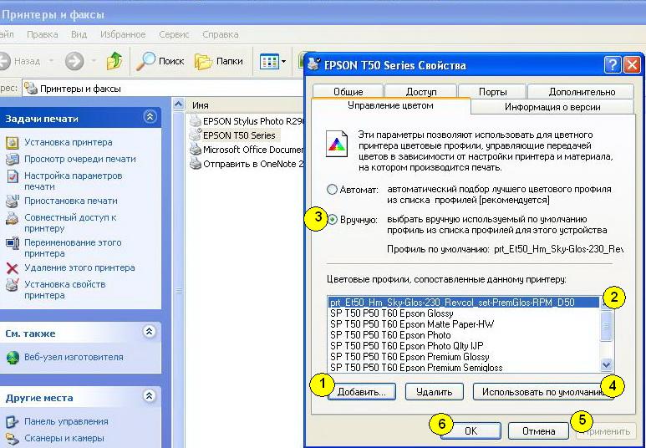This screenshot has width=646, height=448.
Task: Open the Справка menu
Action: pyautogui.click(x=220, y=34)
